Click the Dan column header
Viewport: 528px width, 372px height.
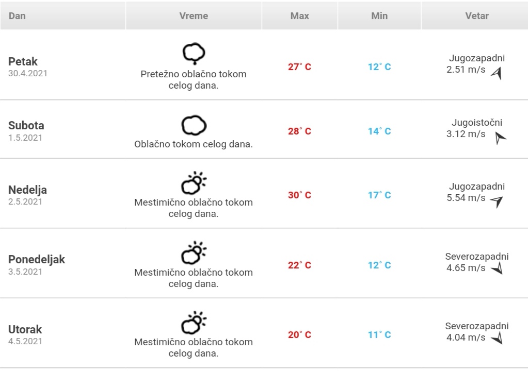(x=62, y=16)
